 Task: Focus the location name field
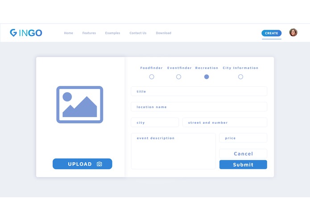199,107
